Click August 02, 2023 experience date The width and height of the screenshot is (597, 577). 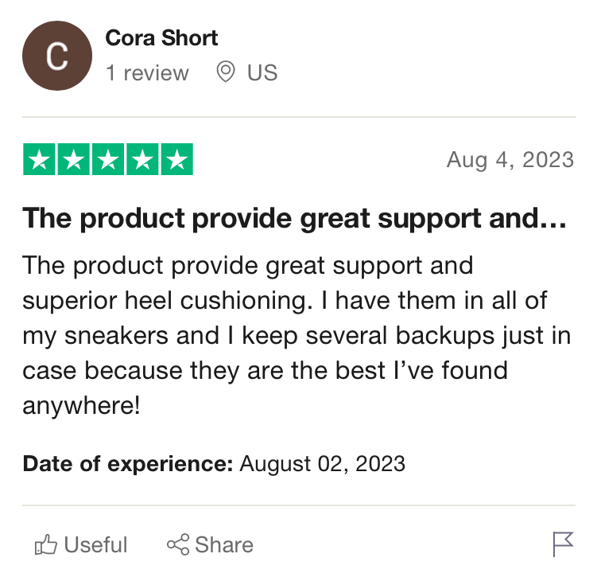(x=322, y=464)
